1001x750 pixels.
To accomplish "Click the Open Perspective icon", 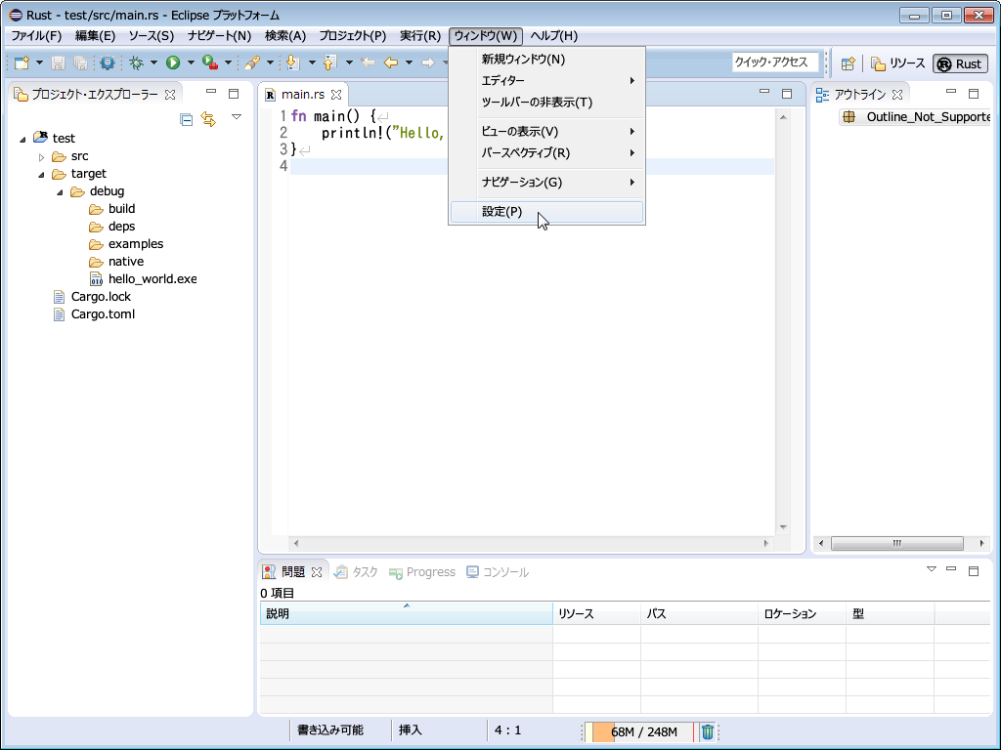I will 848,63.
